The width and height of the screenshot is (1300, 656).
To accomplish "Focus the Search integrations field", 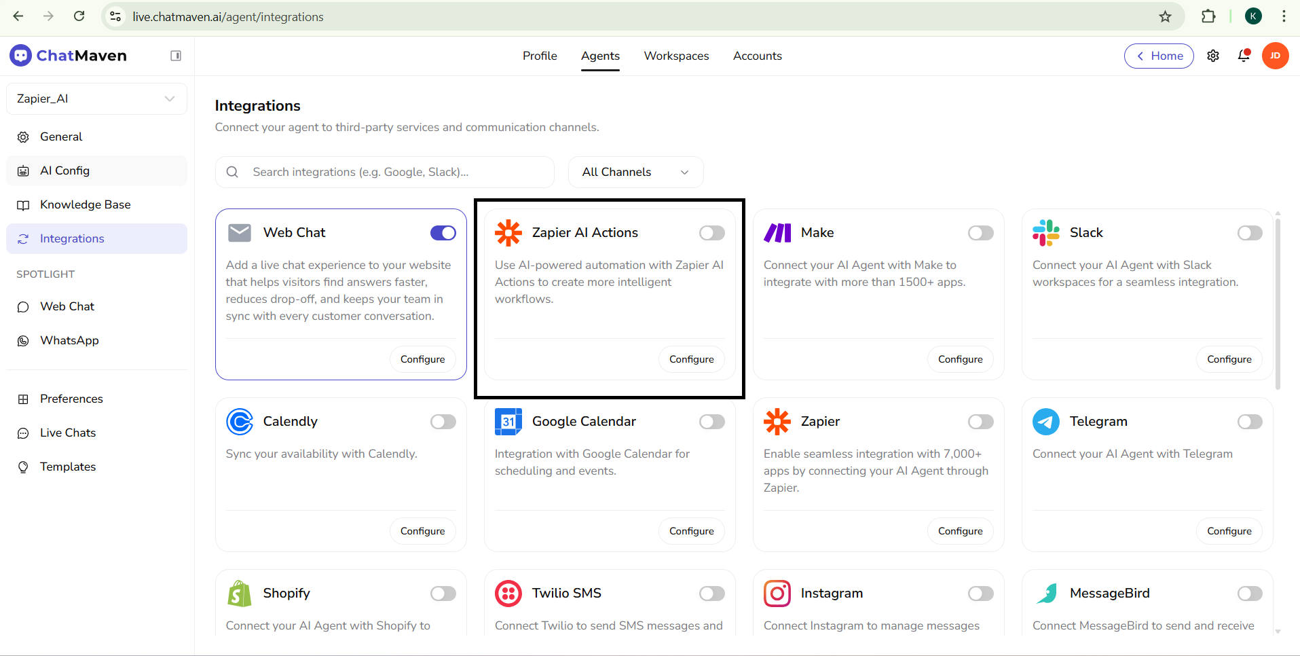I will pyautogui.click(x=394, y=172).
